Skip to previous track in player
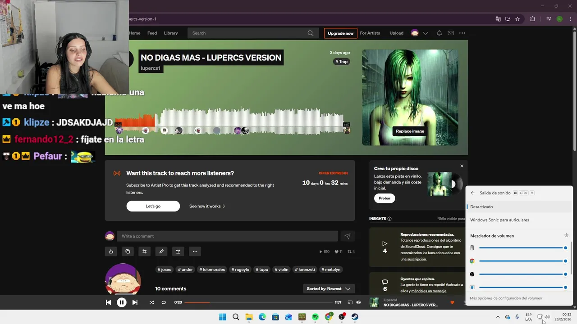Screen dimensions: 577x324 108,302
